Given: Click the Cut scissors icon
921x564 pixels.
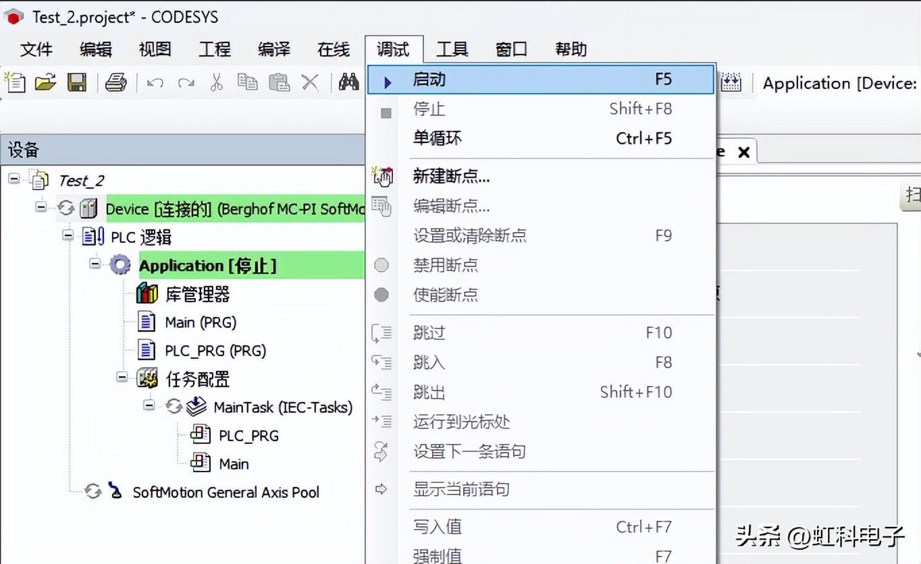Looking at the screenshot, I should coord(216,82).
